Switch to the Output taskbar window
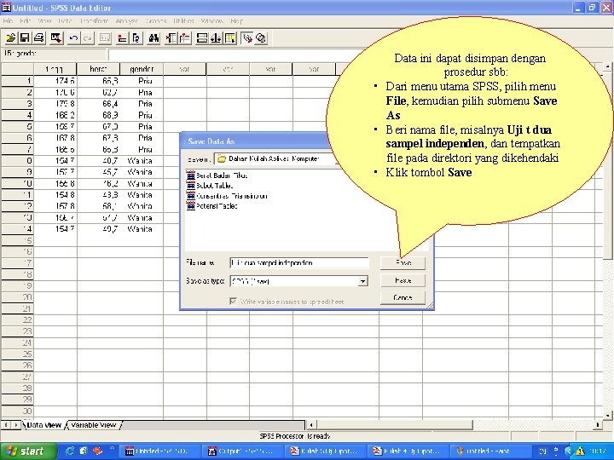Viewport: 614px width, 460px height. click(x=242, y=451)
